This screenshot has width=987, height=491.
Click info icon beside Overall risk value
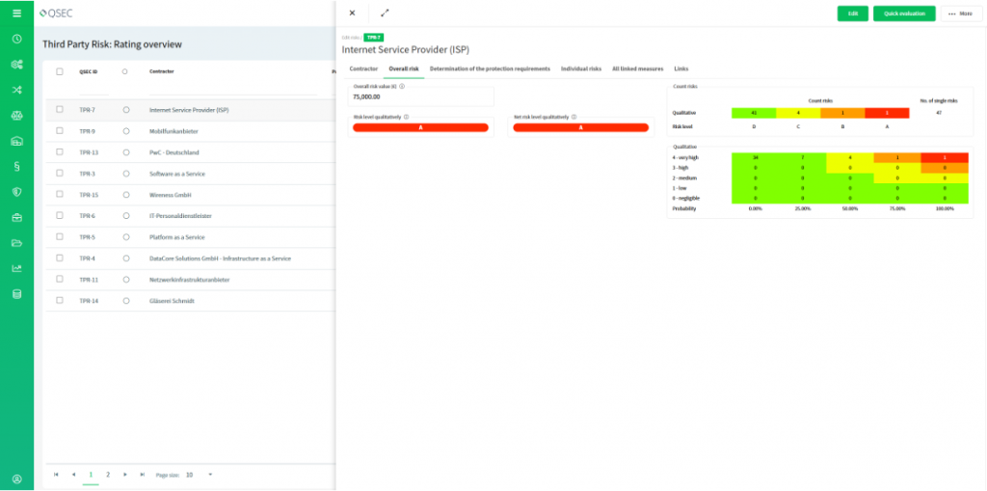(x=401, y=87)
